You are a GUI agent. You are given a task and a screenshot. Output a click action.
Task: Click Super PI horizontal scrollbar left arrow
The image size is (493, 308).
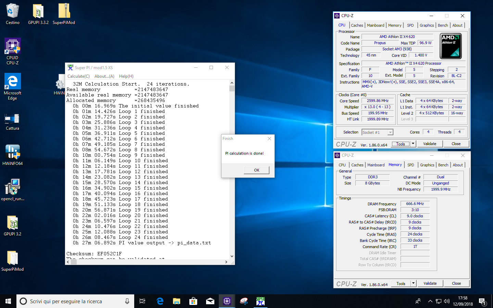(68, 262)
